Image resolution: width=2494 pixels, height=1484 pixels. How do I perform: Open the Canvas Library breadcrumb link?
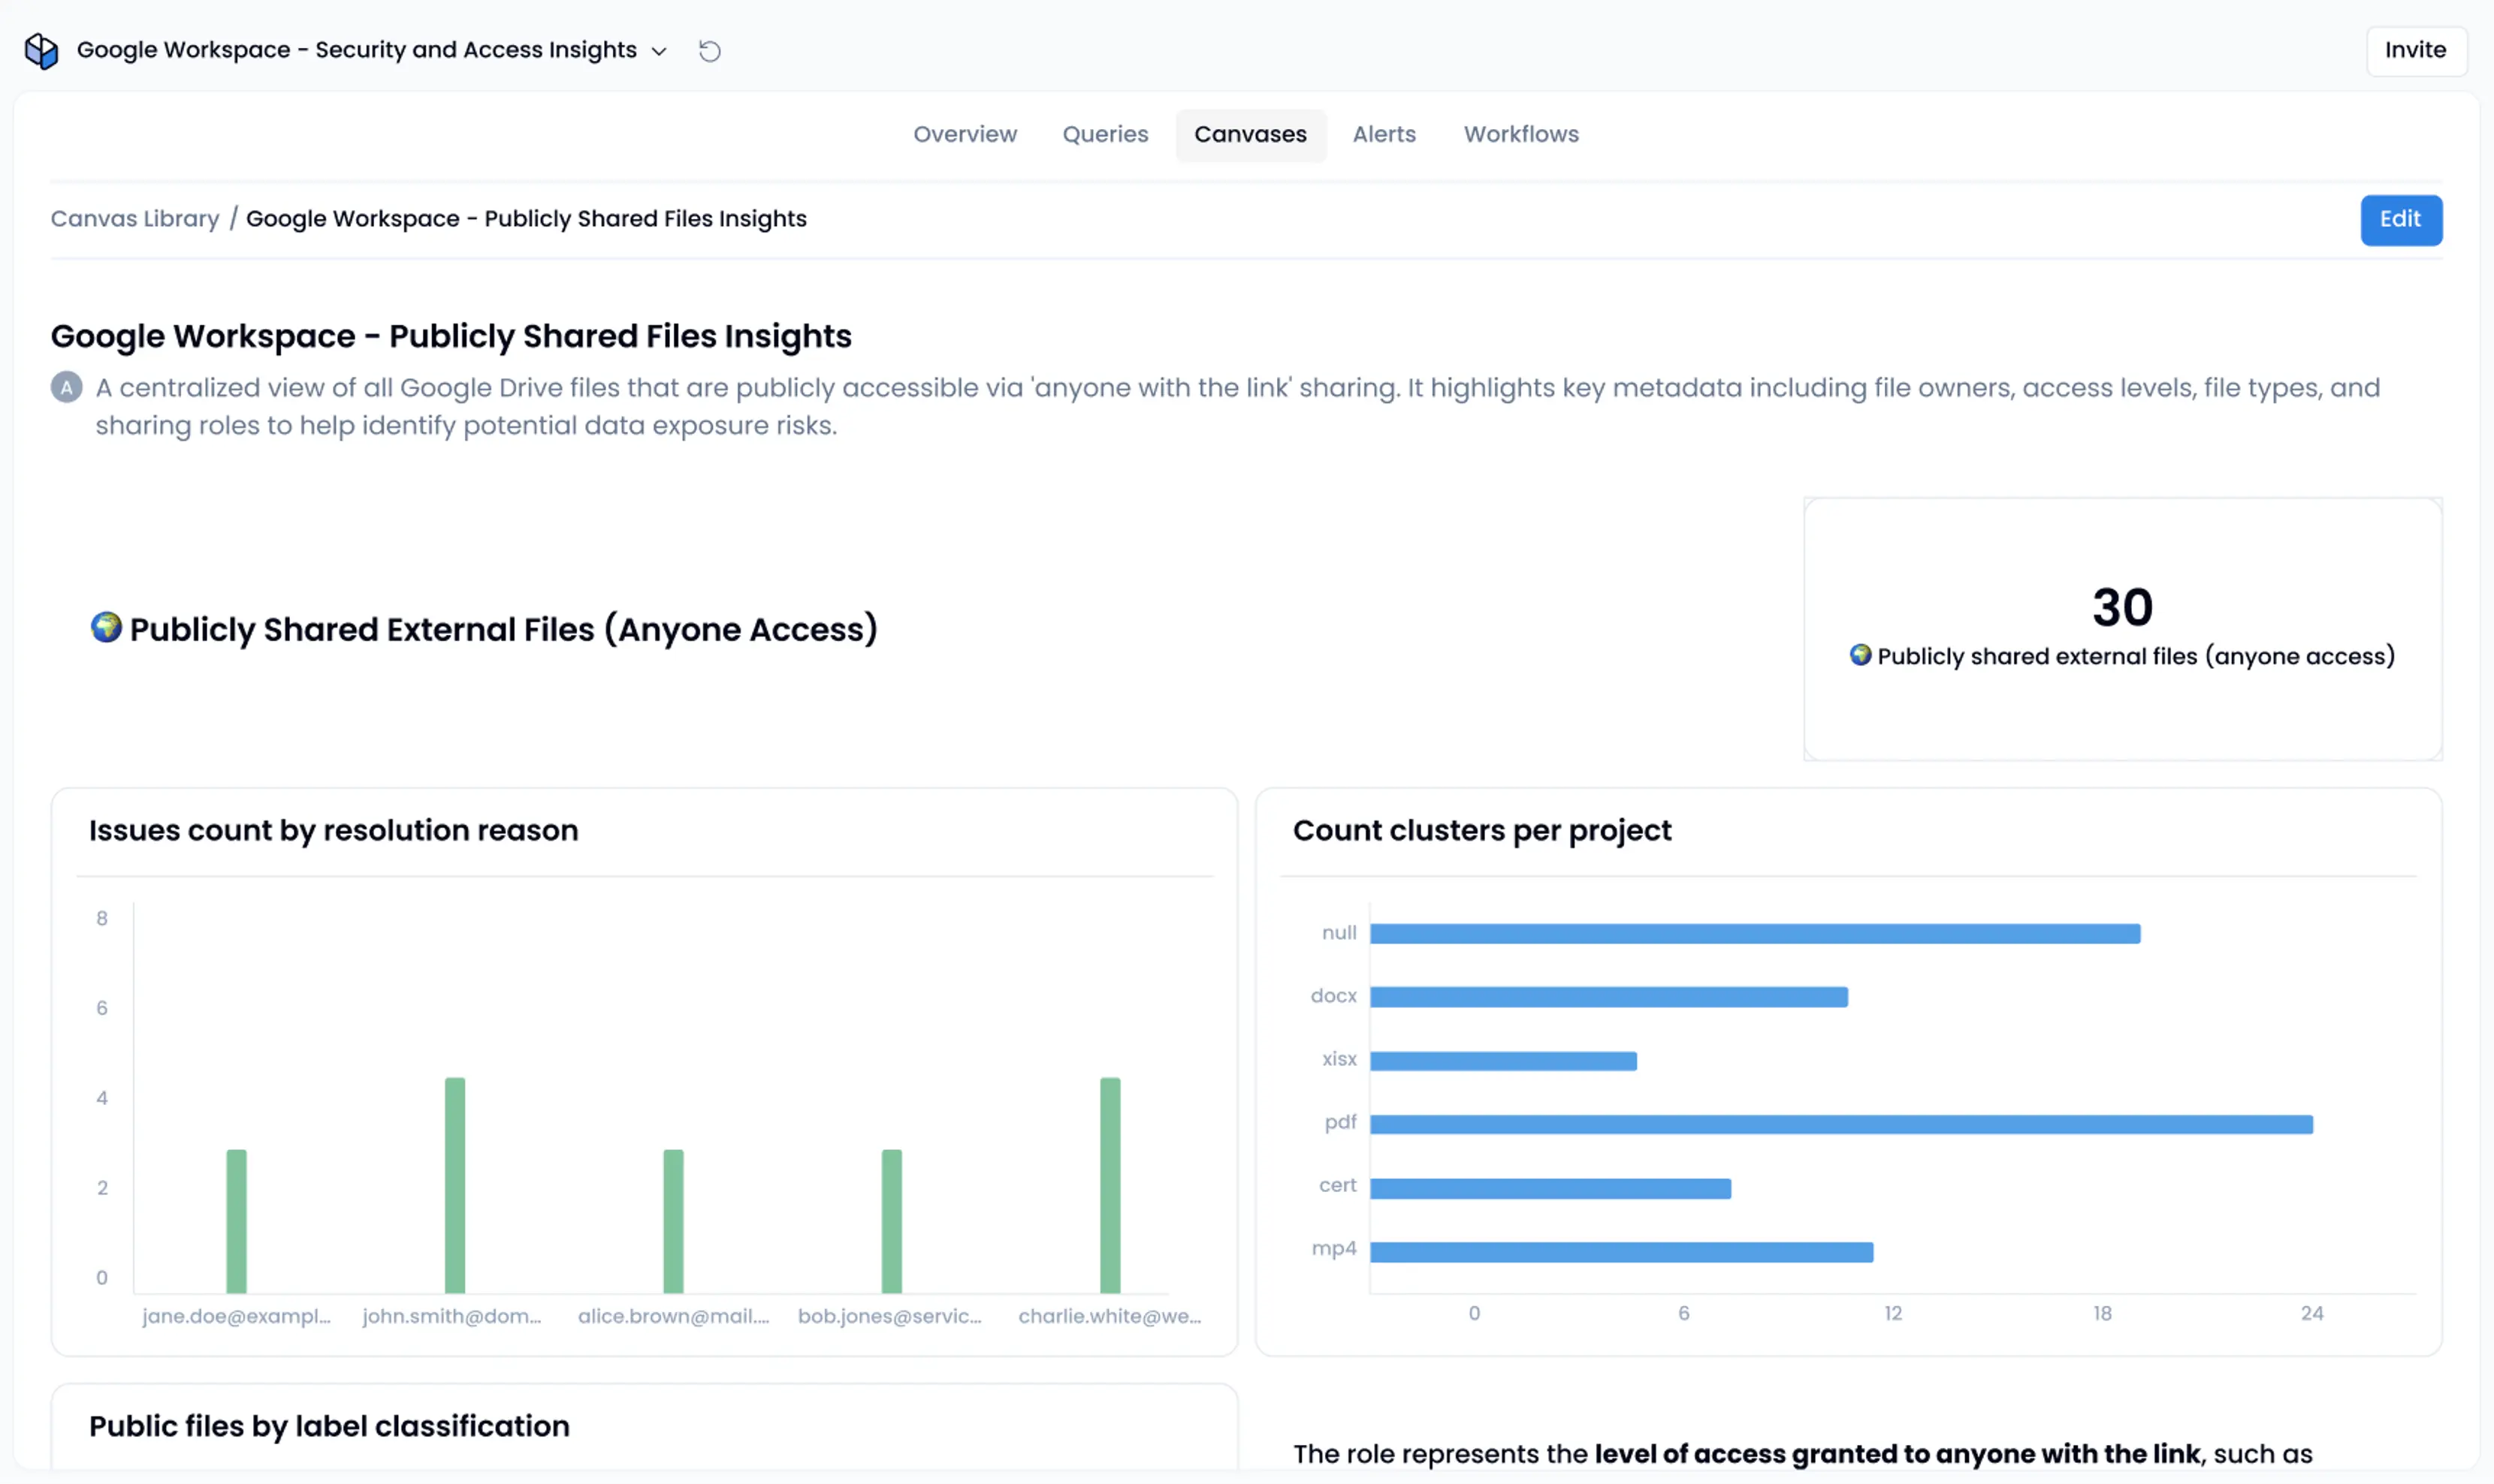coord(135,218)
